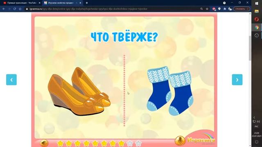Open network status tray icon
The height and width of the screenshot is (147, 262).
pos(254,122)
